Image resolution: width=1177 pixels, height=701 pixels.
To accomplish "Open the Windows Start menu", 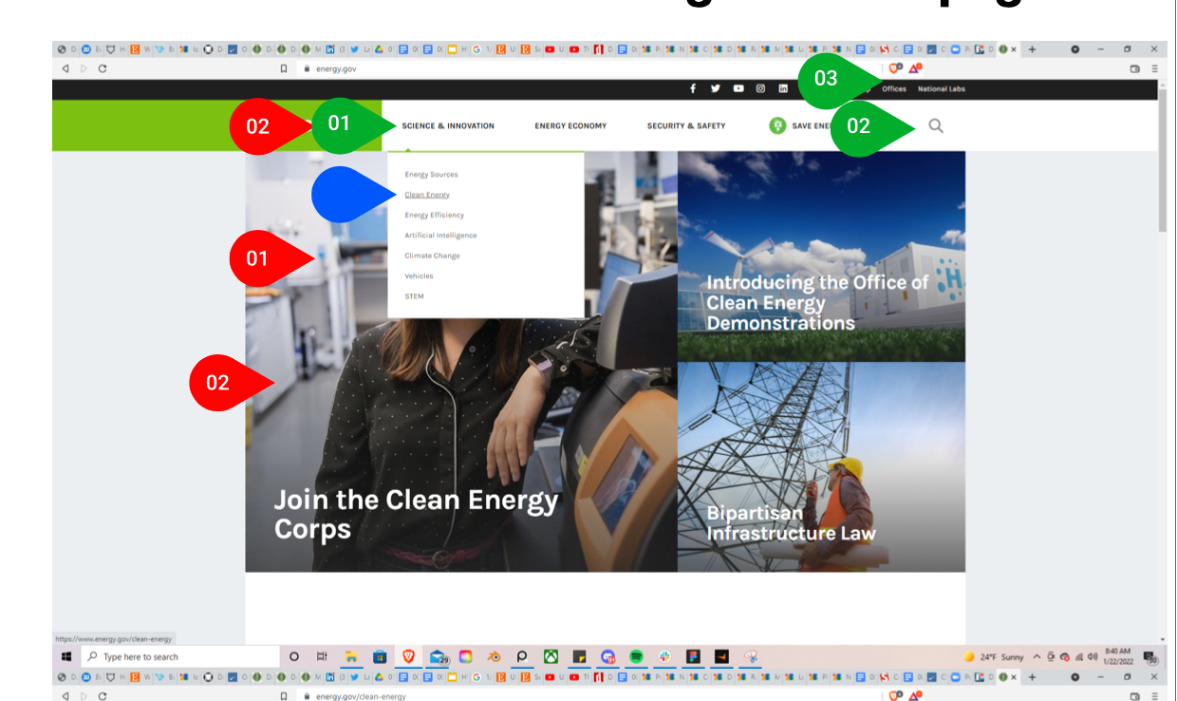I will pyautogui.click(x=66, y=657).
